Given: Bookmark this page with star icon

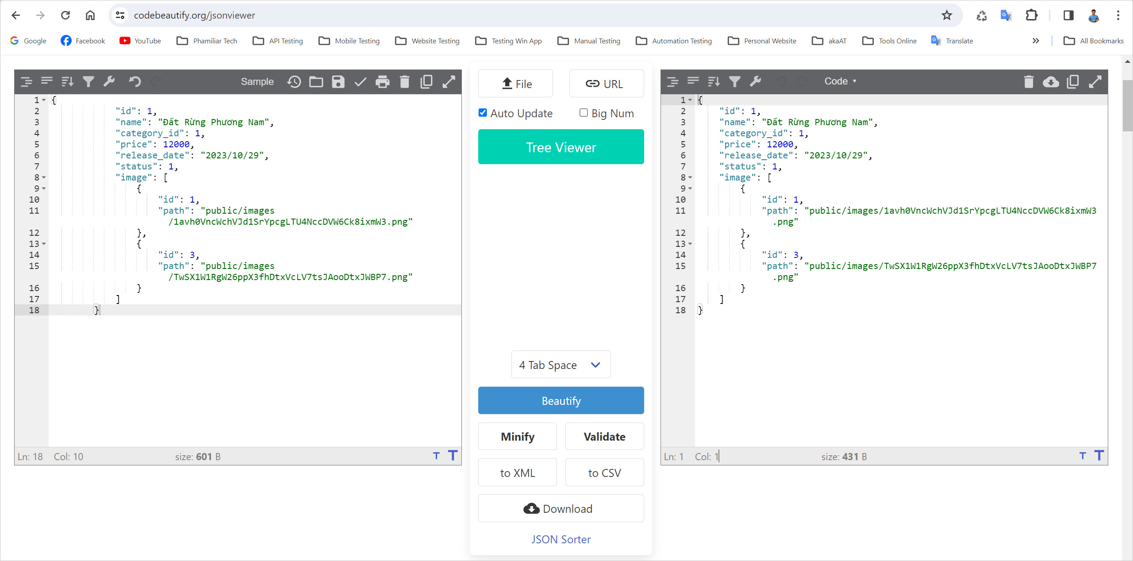Looking at the screenshot, I should (x=947, y=15).
